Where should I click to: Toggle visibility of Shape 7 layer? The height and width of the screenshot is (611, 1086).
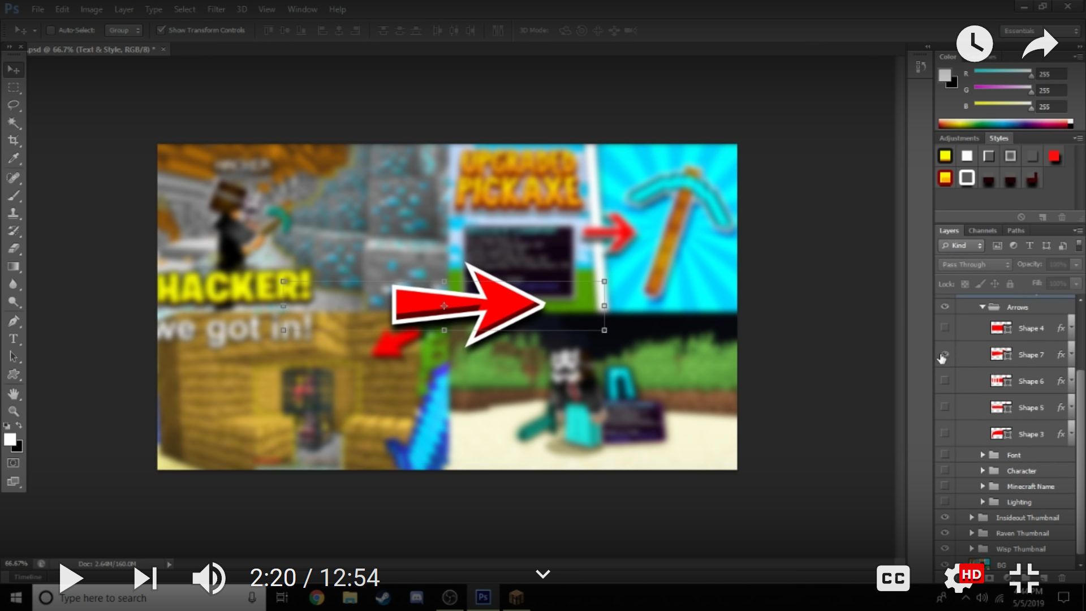tap(945, 354)
